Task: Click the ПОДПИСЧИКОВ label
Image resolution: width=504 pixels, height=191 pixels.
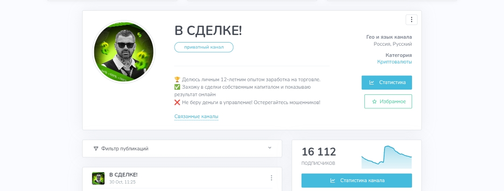Action: point(318,163)
